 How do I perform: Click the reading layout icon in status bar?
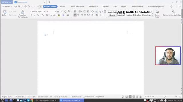(127, 97)
